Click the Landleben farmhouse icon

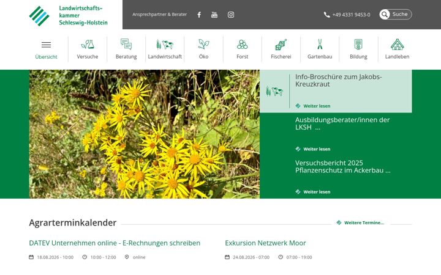(x=397, y=44)
